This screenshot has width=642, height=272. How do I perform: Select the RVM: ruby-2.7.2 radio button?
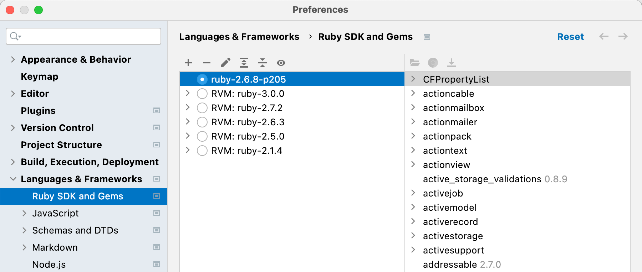tap(202, 108)
